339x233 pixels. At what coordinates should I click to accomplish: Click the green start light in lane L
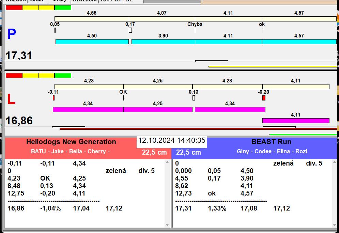pyautogui.click(x=63, y=75)
